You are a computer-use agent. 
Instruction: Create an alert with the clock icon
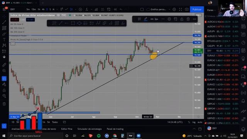pyautogui.click(x=109, y=9)
